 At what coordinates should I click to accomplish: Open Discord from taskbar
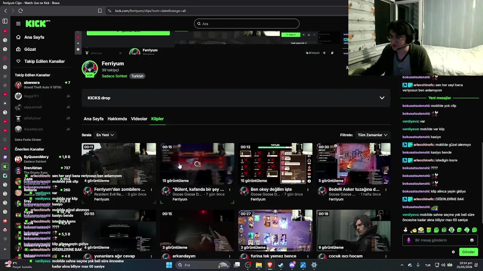click(x=292, y=265)
